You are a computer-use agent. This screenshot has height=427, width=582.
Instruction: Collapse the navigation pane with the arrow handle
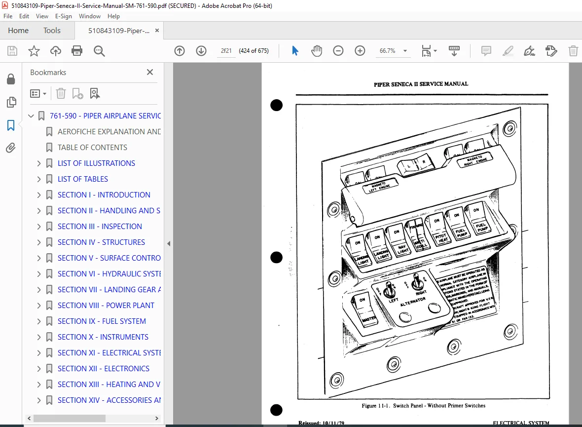(x=169, y=244)
